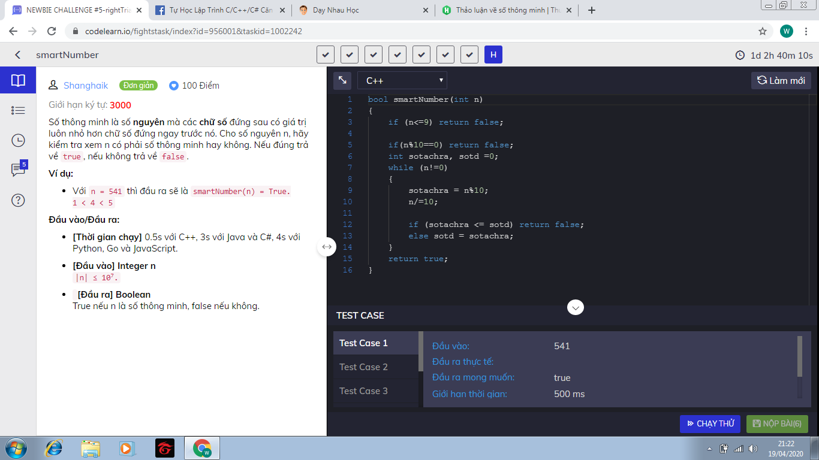Click the panel resize handle between description and editor
Screen dimensions: 819x460
[x=327, y=247]
